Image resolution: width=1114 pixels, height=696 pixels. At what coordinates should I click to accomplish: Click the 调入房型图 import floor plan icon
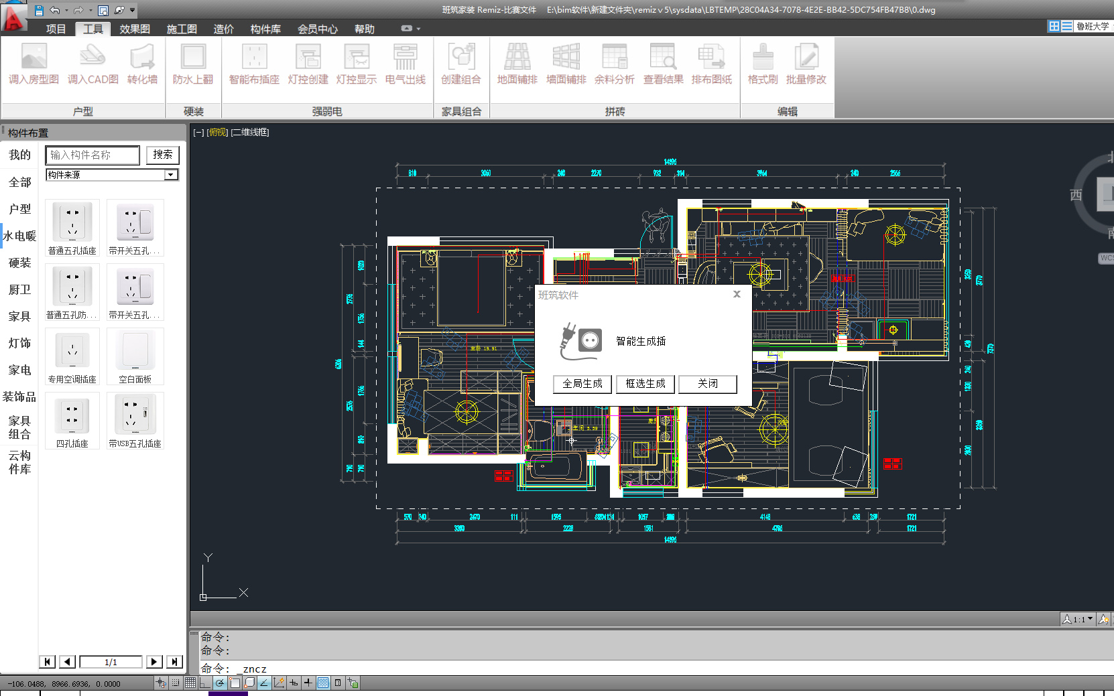[x=34, y=64]
